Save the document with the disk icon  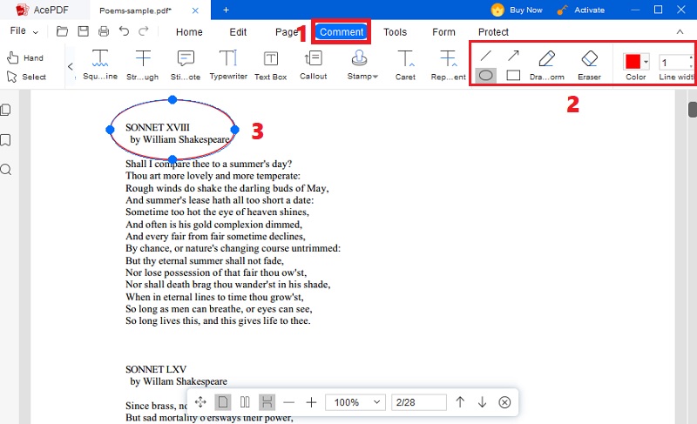tap(83, 31)
